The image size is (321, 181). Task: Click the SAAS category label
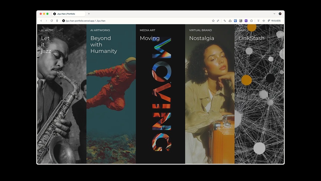(242, 30)
